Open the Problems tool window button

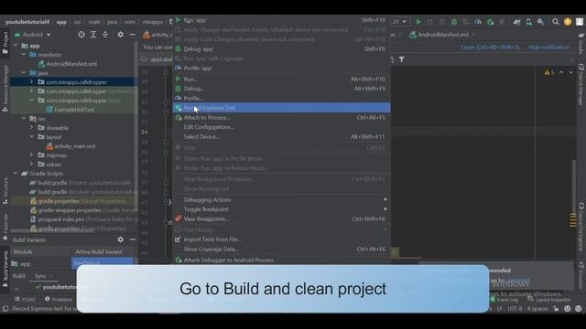[59, 300]
